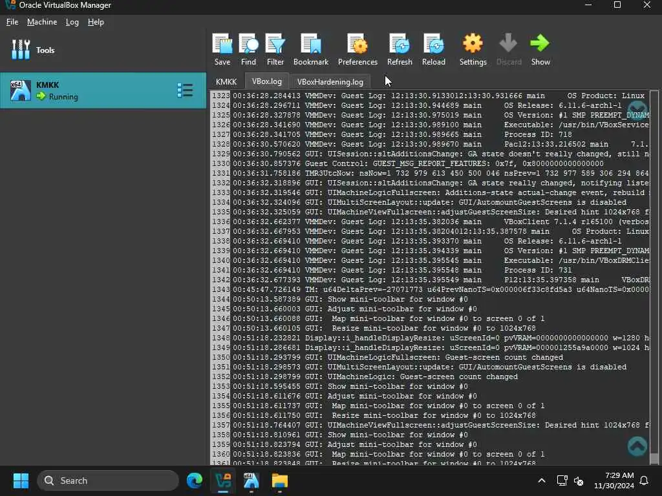Screen dimensions: 662x496
Task: Click line number 1357 in gutter
Action: tap(220, 425)
